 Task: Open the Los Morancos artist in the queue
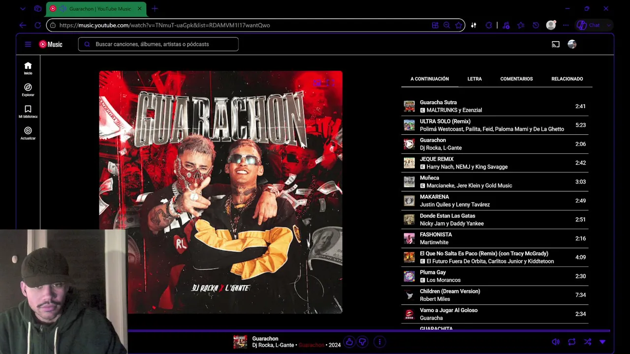(443, 280)
